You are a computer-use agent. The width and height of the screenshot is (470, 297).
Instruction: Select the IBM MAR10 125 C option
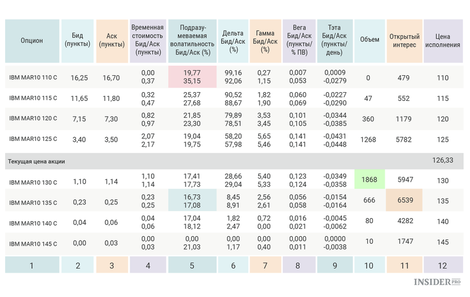pyautogui.click(x=33, y=139)
